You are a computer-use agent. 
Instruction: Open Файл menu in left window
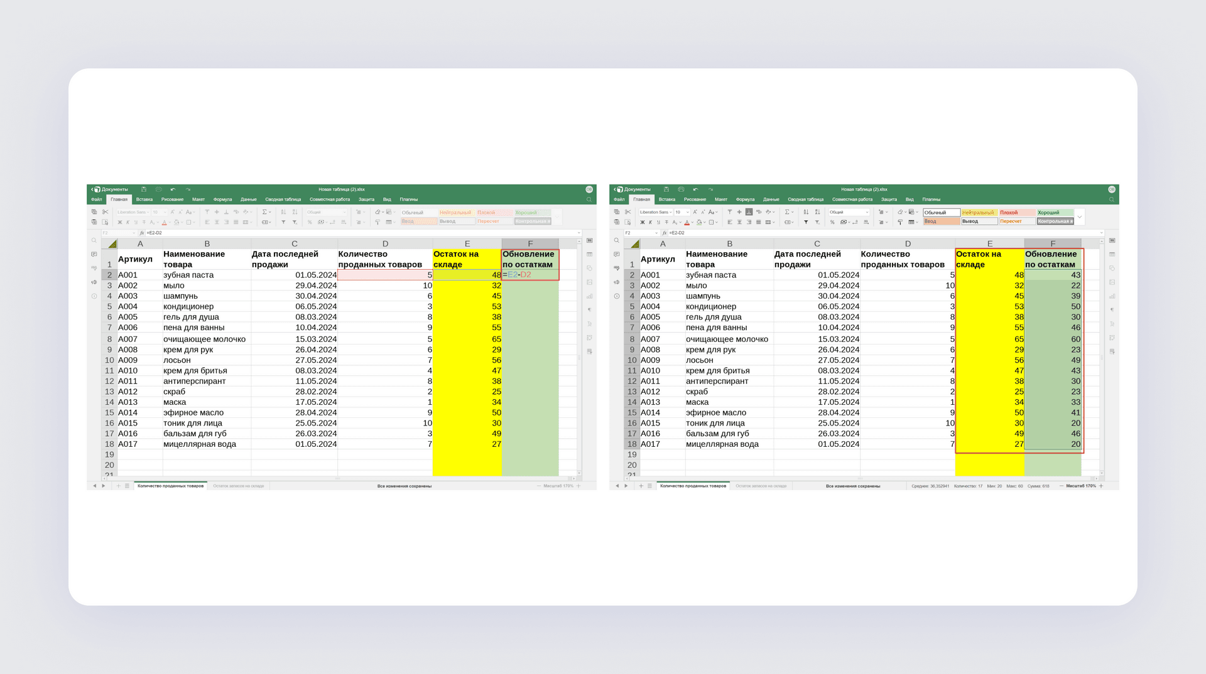[97, 200]
